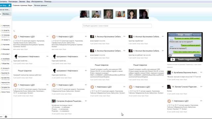This screenshot has width=212, height=119.
Task: Open the Контакты menu
Action: 3,1
